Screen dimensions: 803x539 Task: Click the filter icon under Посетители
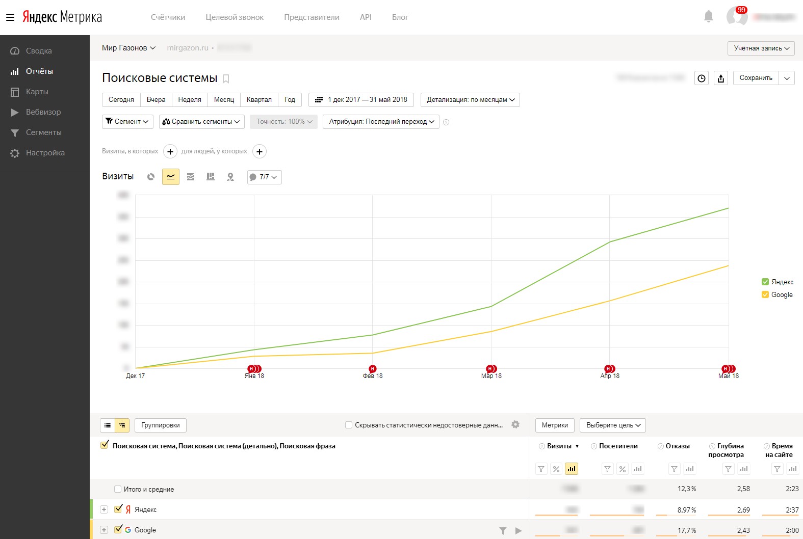[607, 469]
